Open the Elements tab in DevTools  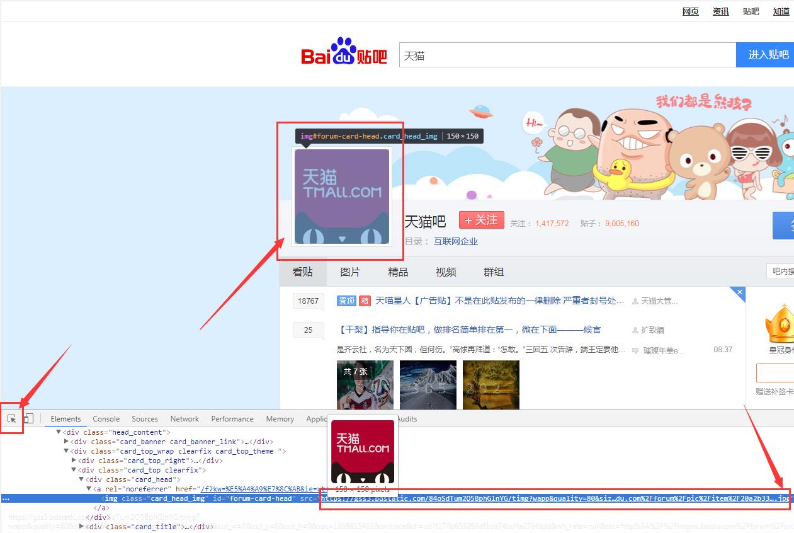(66, 419)
